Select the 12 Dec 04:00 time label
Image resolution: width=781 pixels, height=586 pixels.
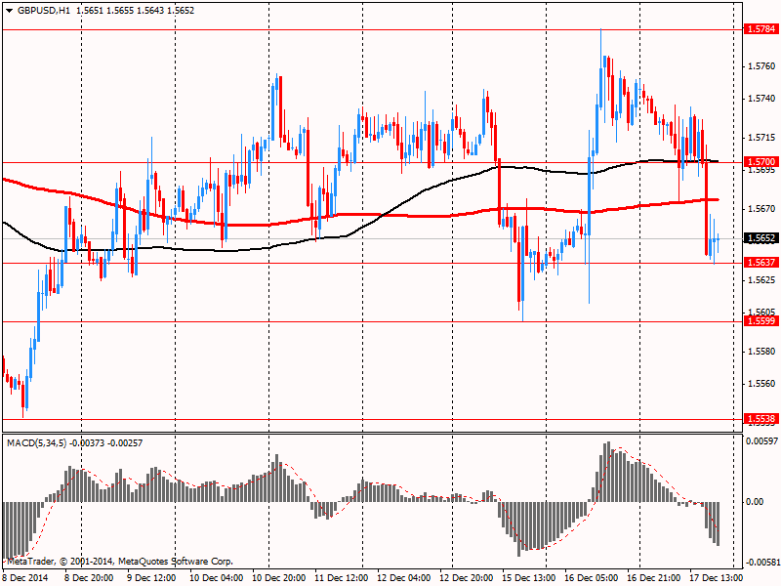click(404, 577)
